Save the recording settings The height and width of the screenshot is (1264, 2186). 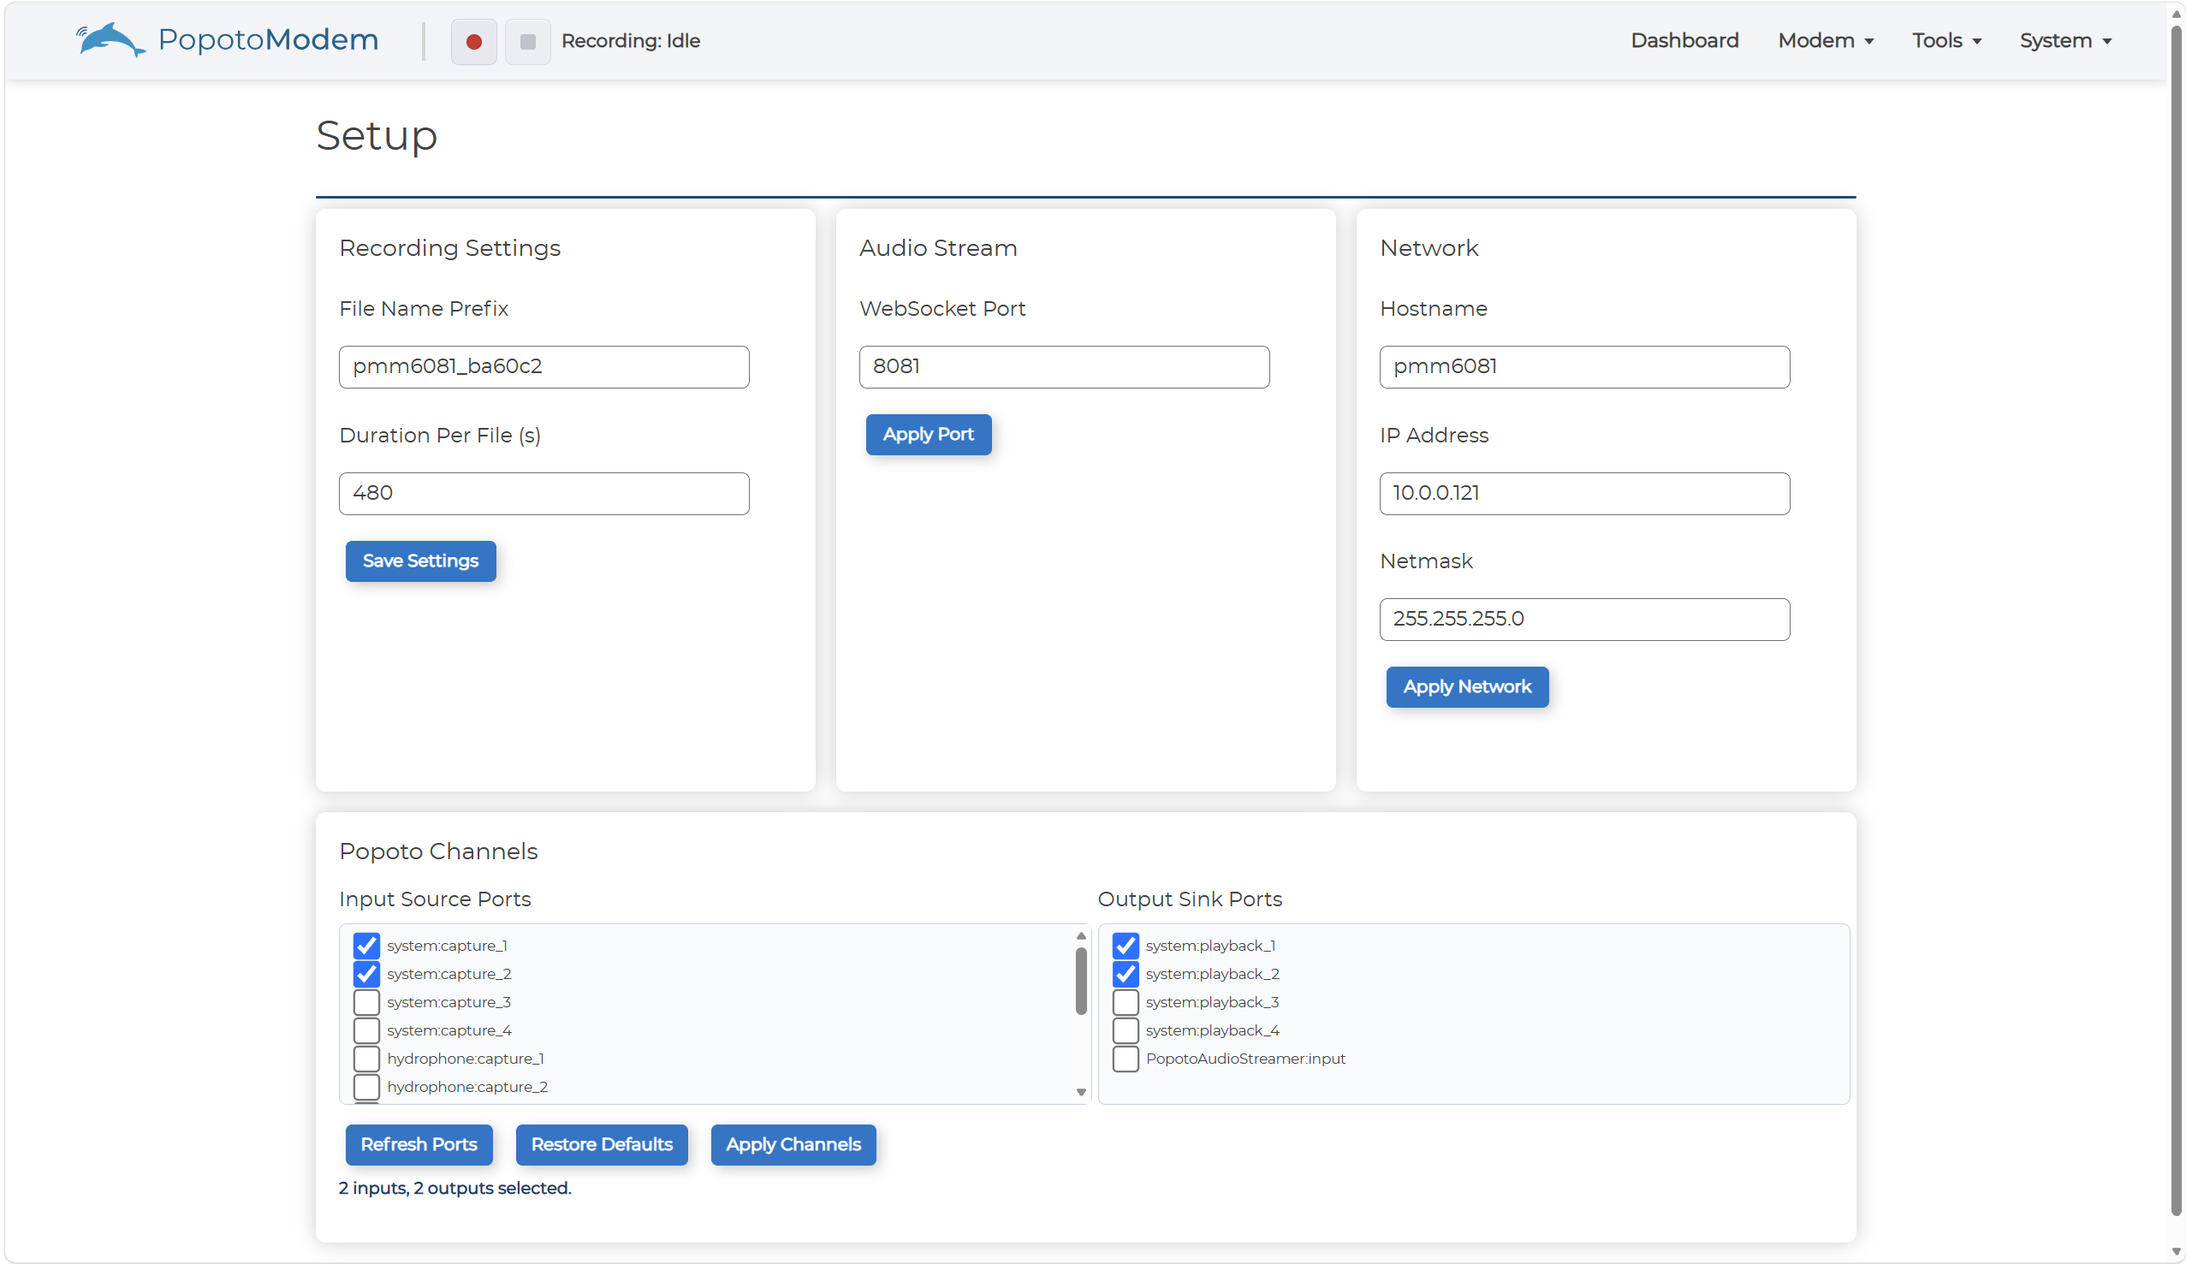(x=421, y=561)
